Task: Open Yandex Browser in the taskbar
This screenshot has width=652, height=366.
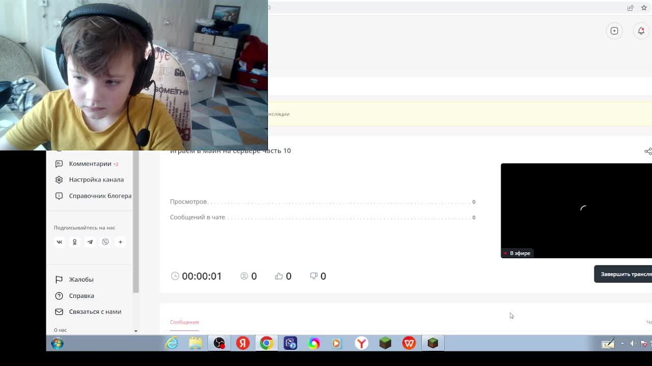Action: tap(362, 343)
